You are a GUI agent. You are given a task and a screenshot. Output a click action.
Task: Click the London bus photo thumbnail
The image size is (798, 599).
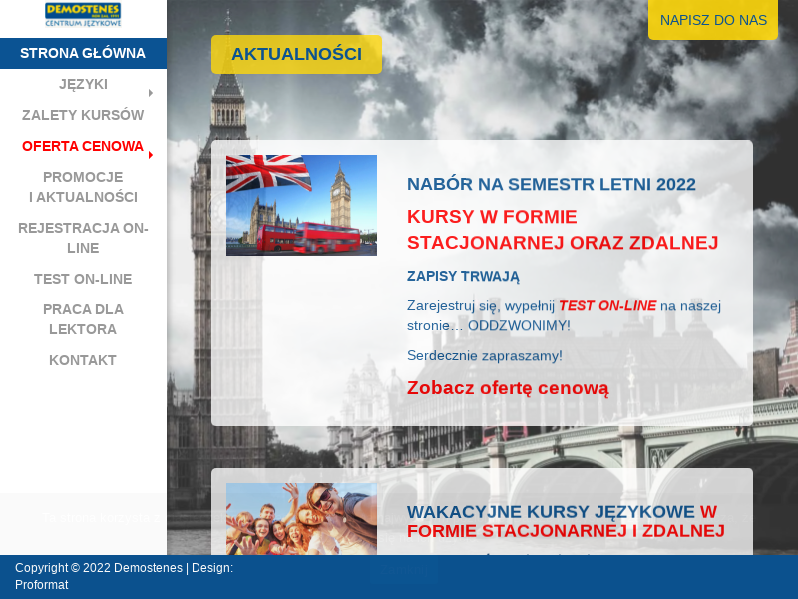pos(302,204)
